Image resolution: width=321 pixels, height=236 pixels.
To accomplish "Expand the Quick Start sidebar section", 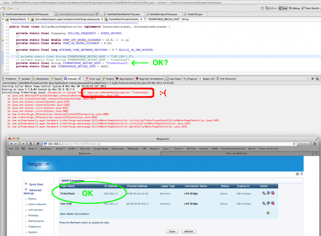I will [36, 184].
